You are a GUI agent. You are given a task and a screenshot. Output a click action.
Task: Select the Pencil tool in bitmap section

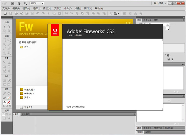tap(5, 49)
